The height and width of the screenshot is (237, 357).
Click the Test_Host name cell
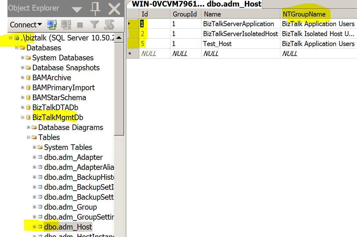[x=241, y=44]
